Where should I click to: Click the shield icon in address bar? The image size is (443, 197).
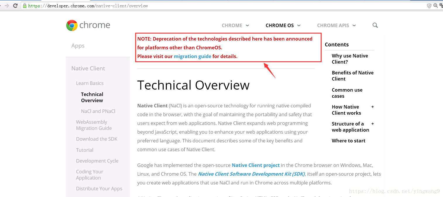pyautogui.click(x=429, y=6)
